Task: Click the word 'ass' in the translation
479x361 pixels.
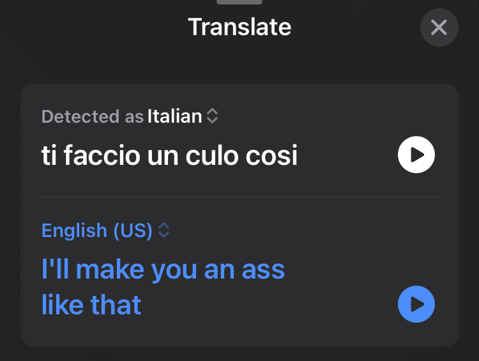Action: tap(263, 270)
